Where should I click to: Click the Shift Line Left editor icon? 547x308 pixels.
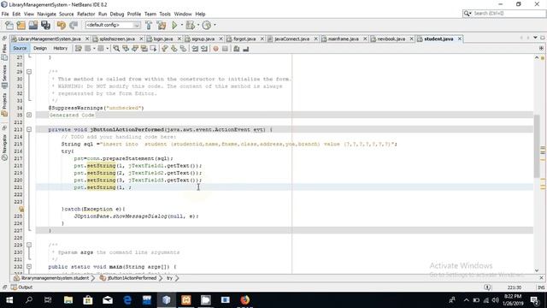(195, 49)
